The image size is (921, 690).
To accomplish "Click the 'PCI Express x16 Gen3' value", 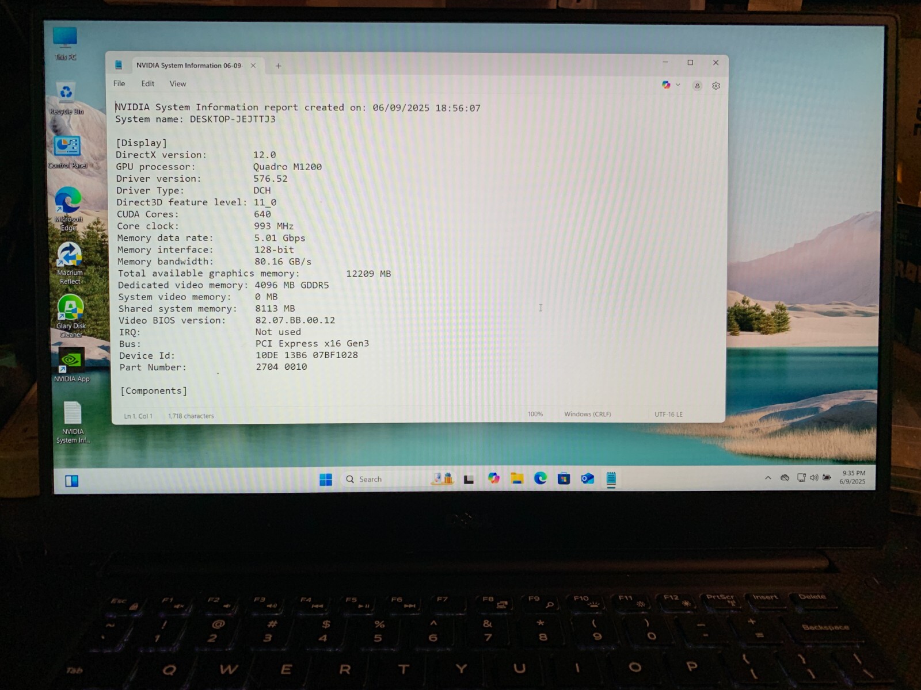I will (x=313, y=343).
